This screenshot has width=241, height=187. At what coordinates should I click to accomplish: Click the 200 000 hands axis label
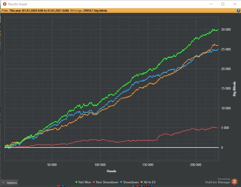(x=196, y=165)
